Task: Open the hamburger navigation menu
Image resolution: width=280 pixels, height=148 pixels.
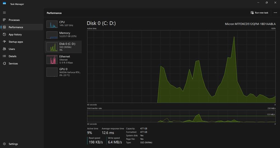Action: [4, 13]
